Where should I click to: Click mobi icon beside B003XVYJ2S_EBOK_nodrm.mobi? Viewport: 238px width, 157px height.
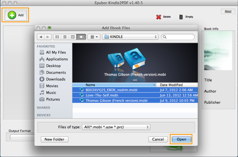(81, 89)
